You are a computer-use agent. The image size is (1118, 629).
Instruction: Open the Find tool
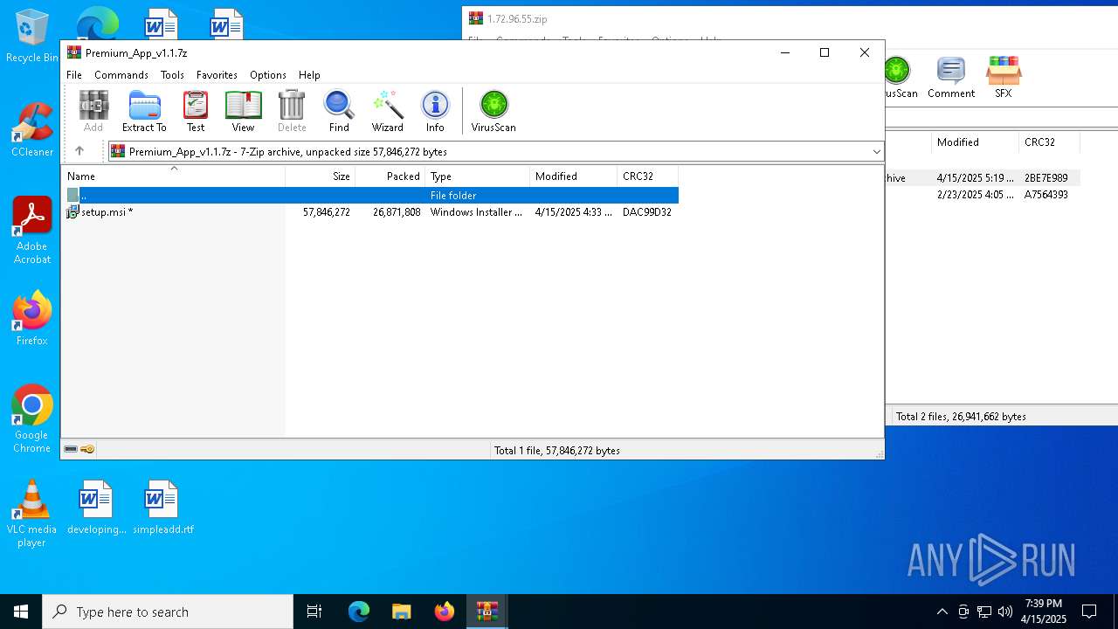point(339,111)
